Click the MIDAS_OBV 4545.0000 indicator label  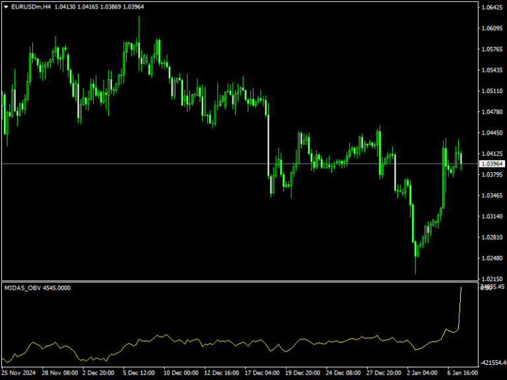click(x=37, y=288)
